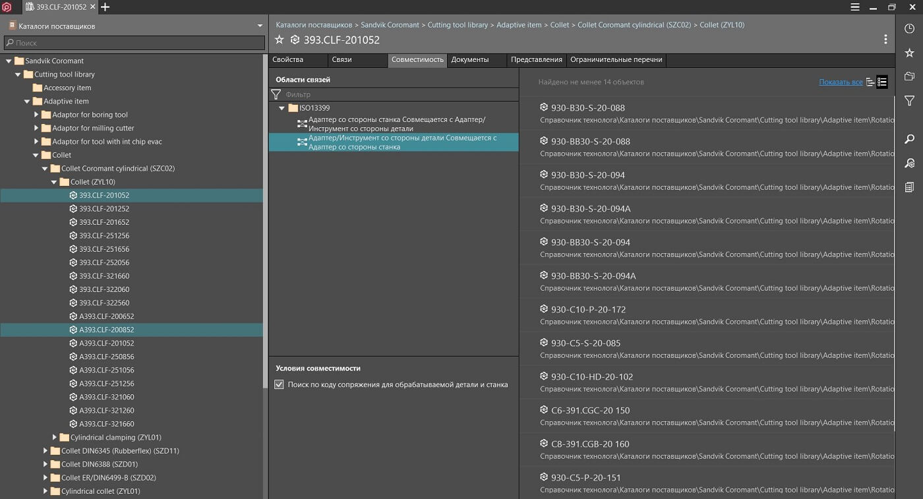The image size is (923, 499).
Task: Click the object icon of 930-C10-P-20-172
Action: coord(544,308)
